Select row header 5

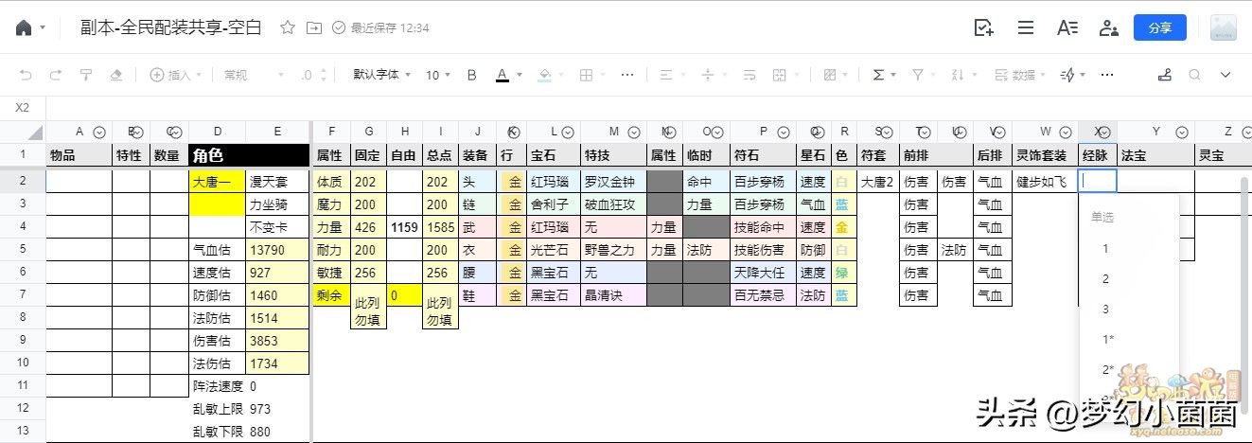point(23,250)
